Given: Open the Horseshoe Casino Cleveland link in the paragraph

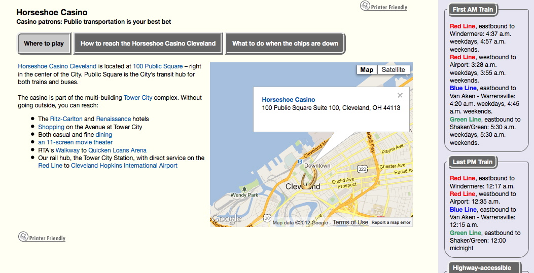Looking at the screenshot, I should coord(57,66).
